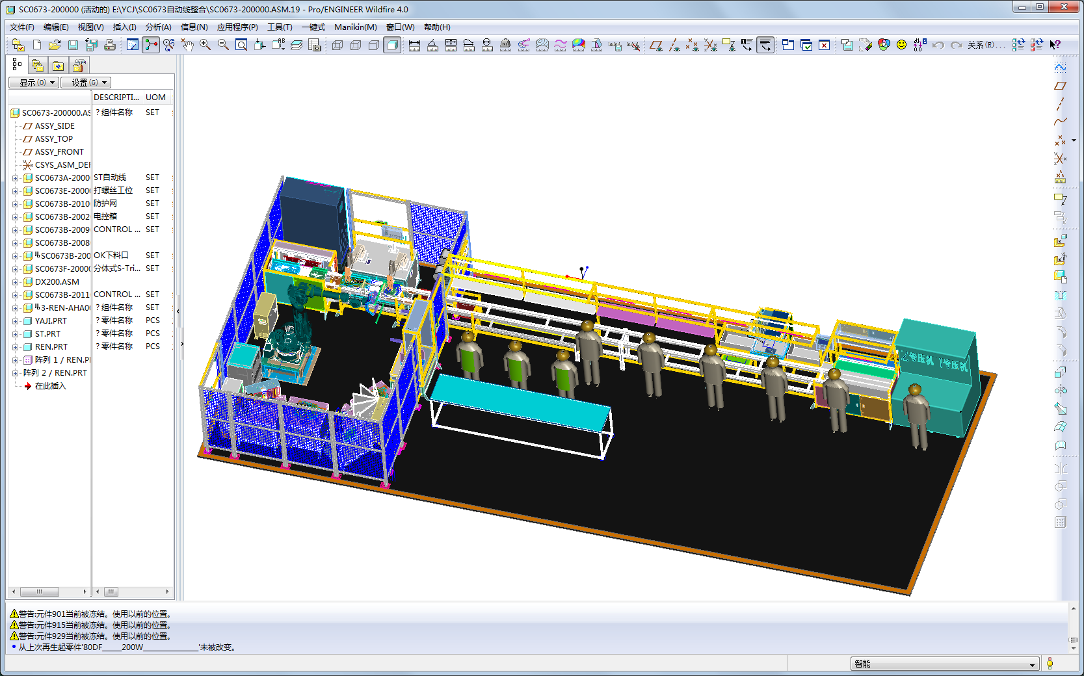1084x676 pixels.
Task: Open the 智能 selection filter dropdown
Action: tap(944, 664)
